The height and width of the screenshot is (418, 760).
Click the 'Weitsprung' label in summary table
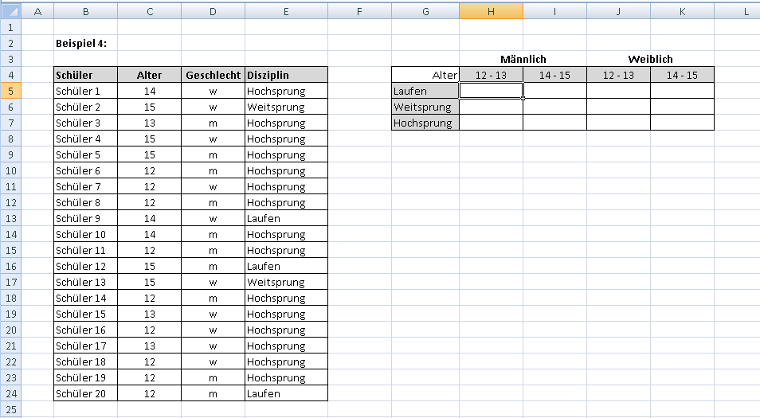point(425,107)
